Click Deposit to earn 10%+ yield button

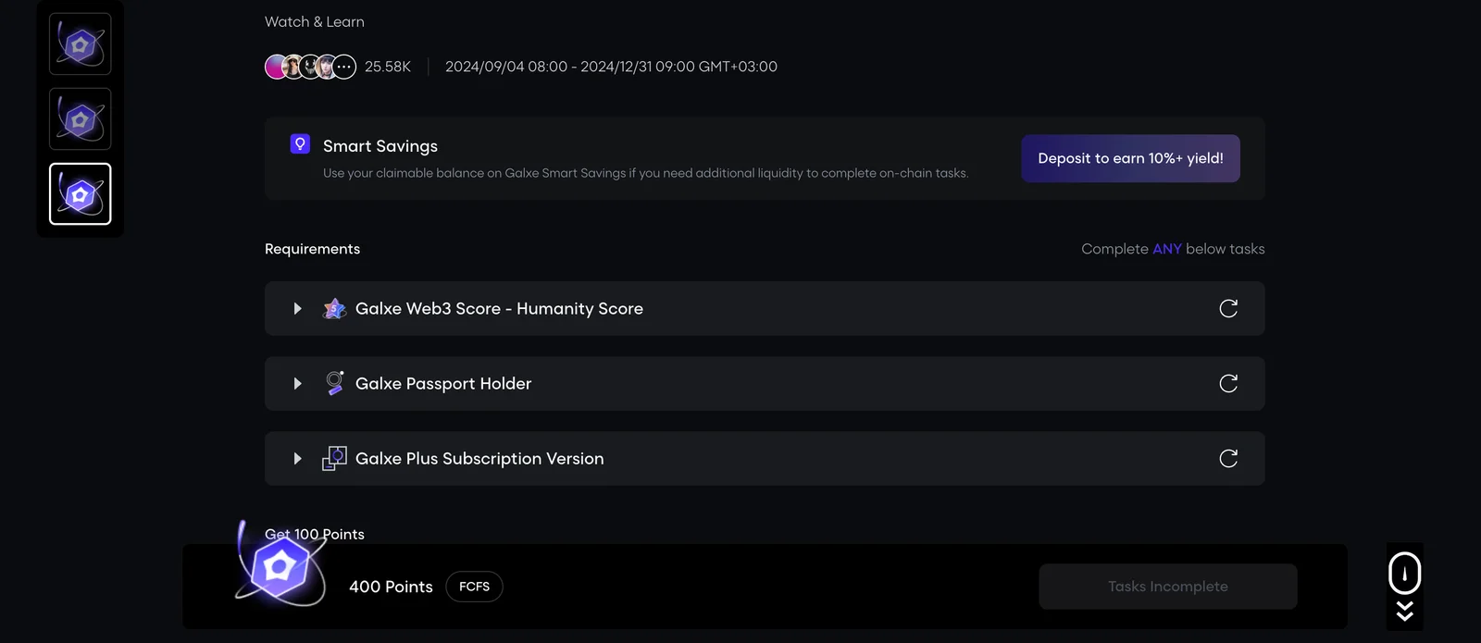tap(1130, 158)
